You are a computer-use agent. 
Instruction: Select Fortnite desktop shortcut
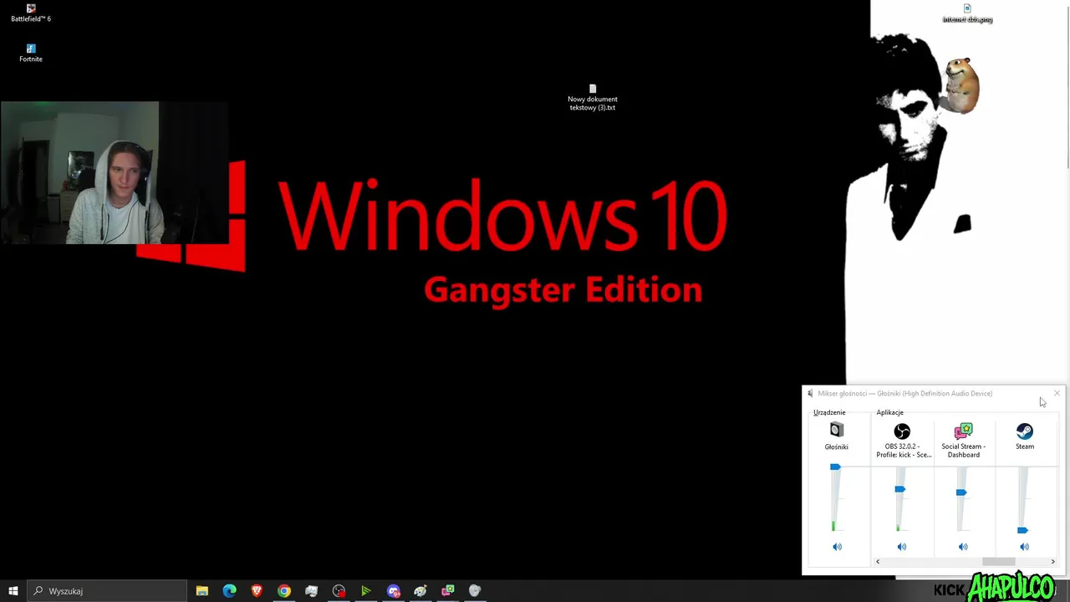point(31,54)
